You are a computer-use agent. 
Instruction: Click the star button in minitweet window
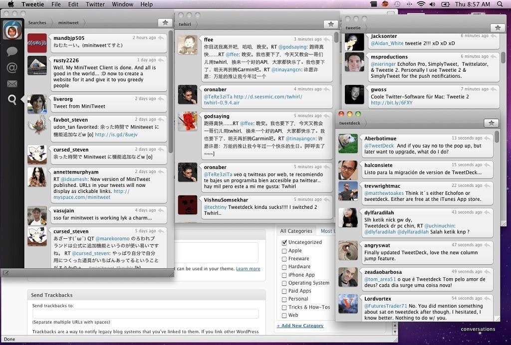tap(165, 22)
